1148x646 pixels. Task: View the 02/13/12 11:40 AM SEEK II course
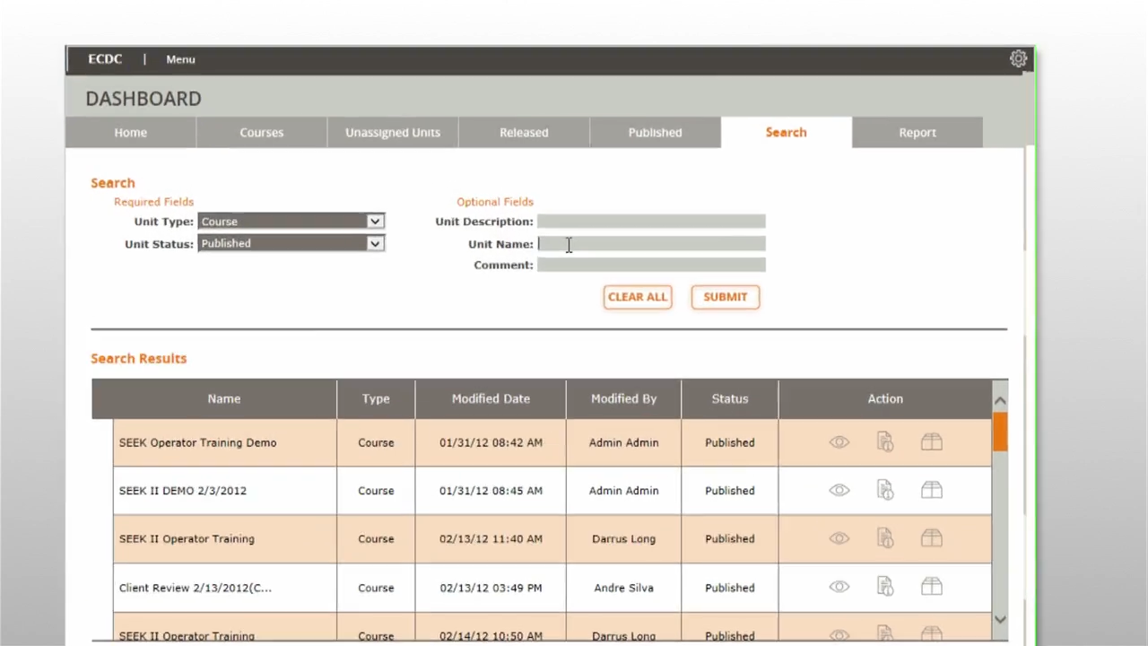point(839,538)
